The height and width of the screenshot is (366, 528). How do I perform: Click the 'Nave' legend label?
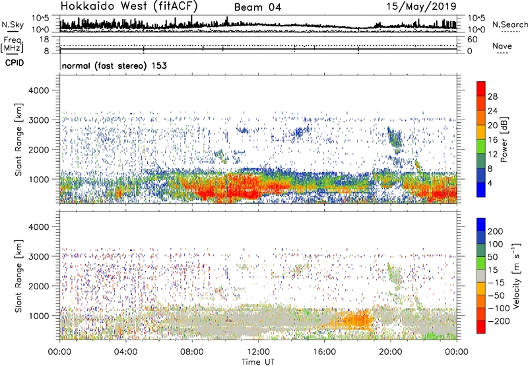point(502,46)
